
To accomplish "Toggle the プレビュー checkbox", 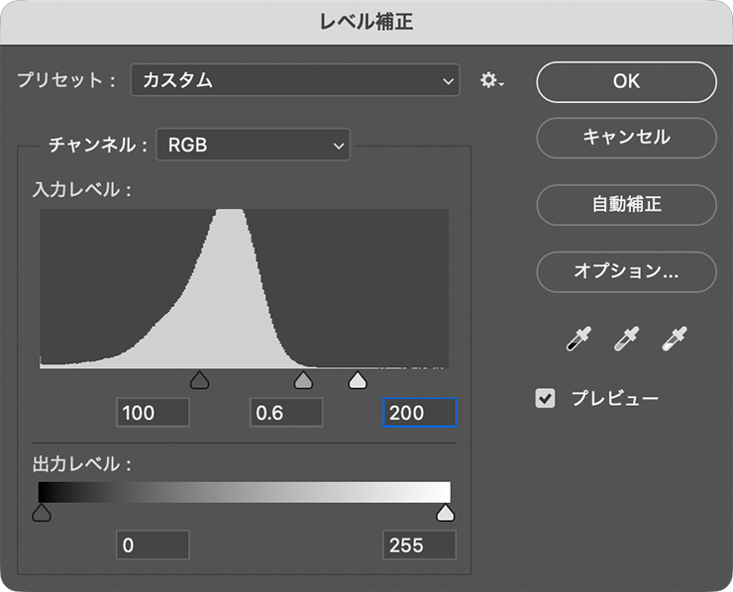I will pos(545,399).
